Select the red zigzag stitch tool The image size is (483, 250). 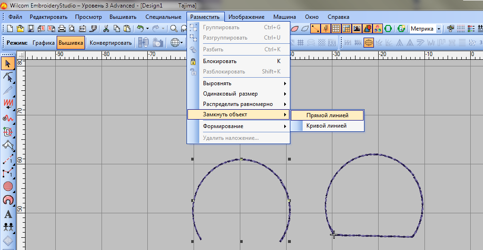point(8,102)
